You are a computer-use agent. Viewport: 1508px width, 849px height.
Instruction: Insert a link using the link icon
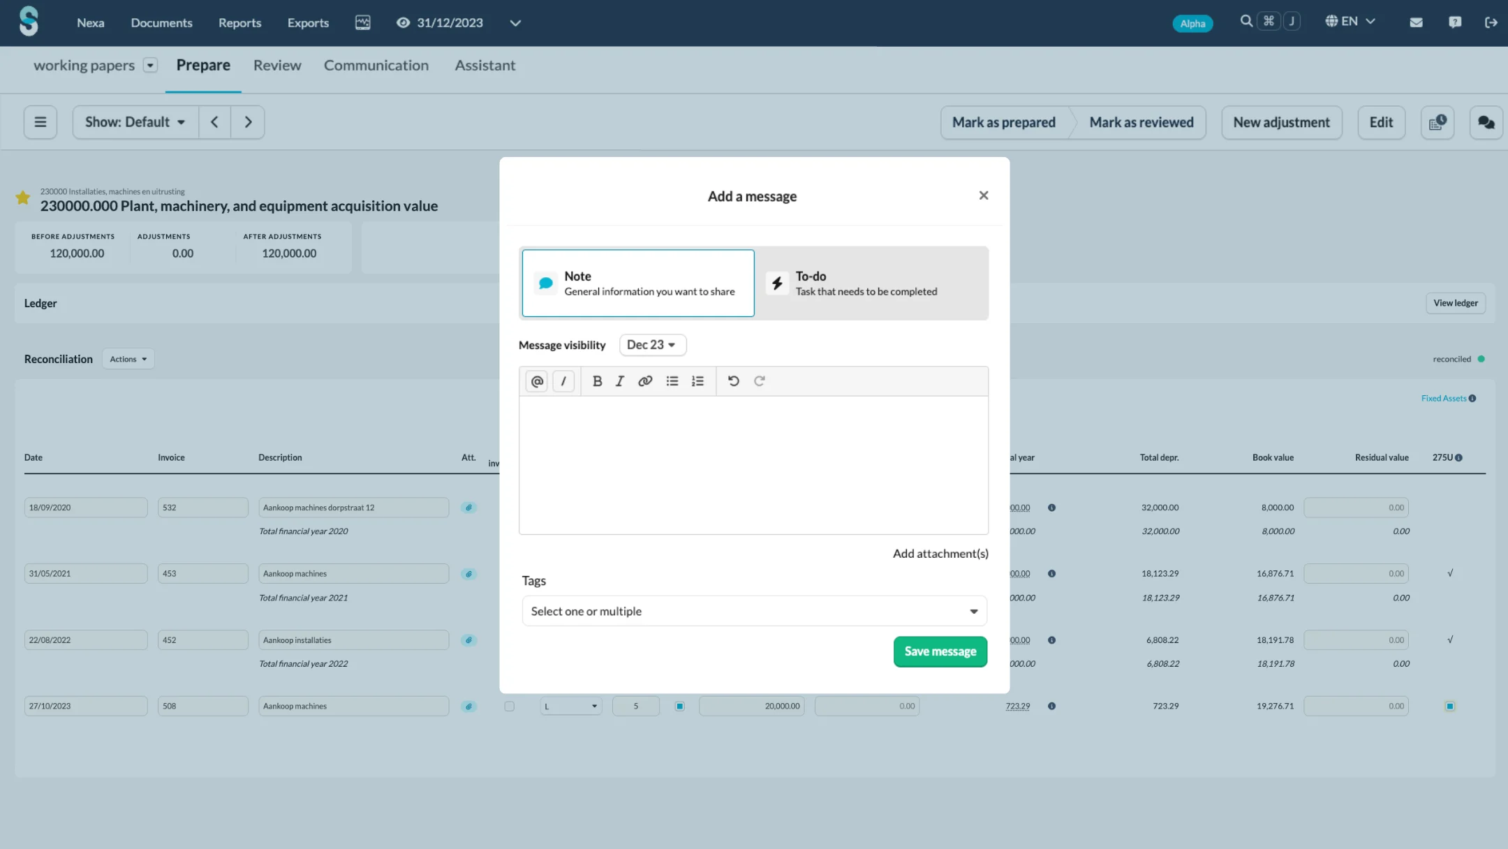(x=645, y=381)
